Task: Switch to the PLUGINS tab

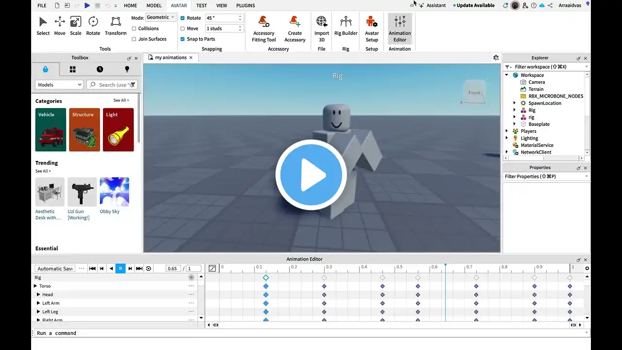Action: pyautogui.click(x=245, y=5)
